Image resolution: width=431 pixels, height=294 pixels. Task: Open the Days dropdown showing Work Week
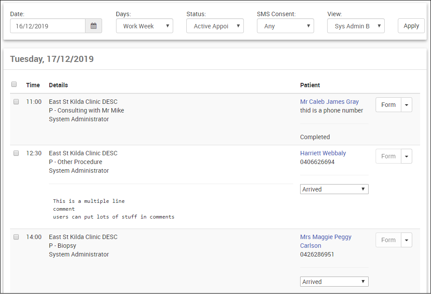pos(144,26)
